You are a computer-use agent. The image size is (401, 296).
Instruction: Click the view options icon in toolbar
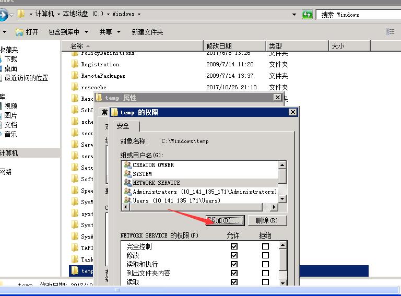click(x=390, y=32)
